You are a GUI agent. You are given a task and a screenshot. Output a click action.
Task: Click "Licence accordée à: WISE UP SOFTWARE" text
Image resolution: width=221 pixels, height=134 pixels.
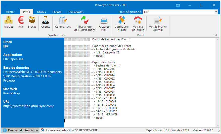(72, 130)
